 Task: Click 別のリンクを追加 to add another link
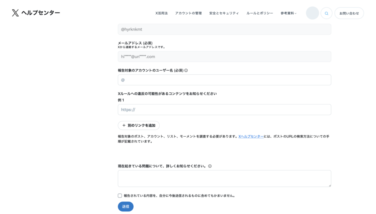138,125
